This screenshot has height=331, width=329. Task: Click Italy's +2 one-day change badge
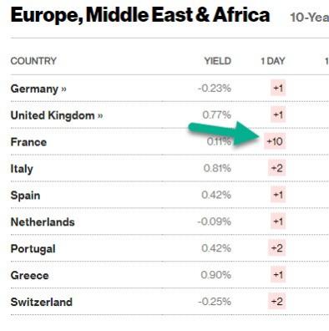pyautogui.click(x=277, y=168)
